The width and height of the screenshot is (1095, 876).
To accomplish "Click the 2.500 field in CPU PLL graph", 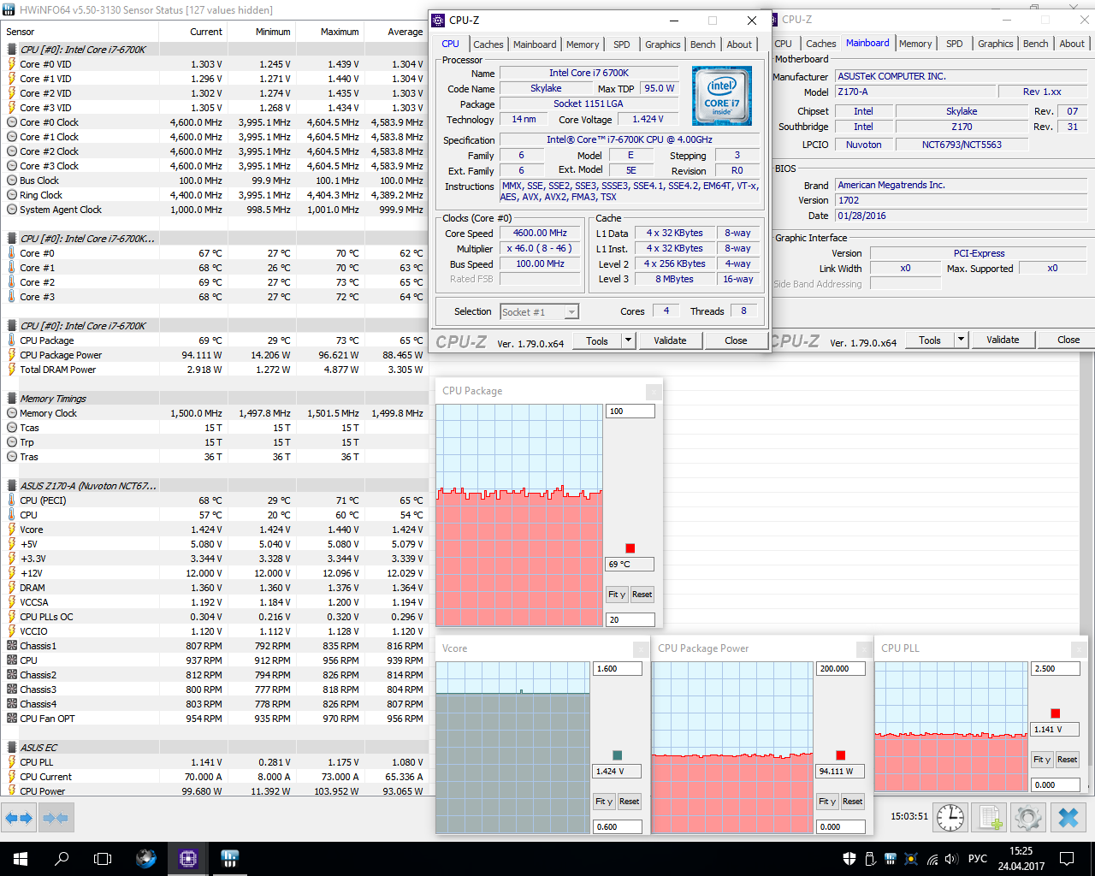I will point(1056,669).
